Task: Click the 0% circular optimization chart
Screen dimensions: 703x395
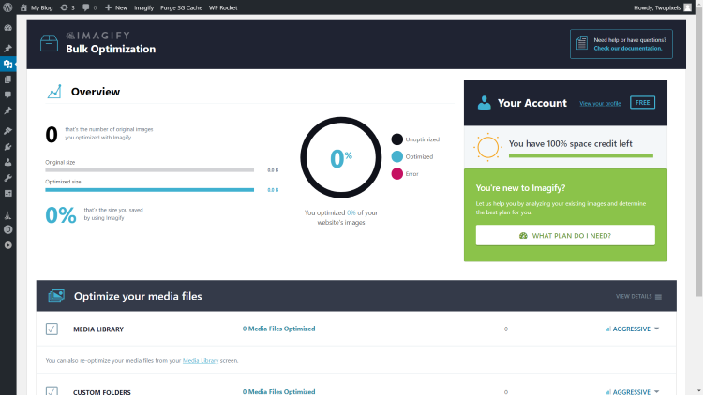Action: click(341, 157)
